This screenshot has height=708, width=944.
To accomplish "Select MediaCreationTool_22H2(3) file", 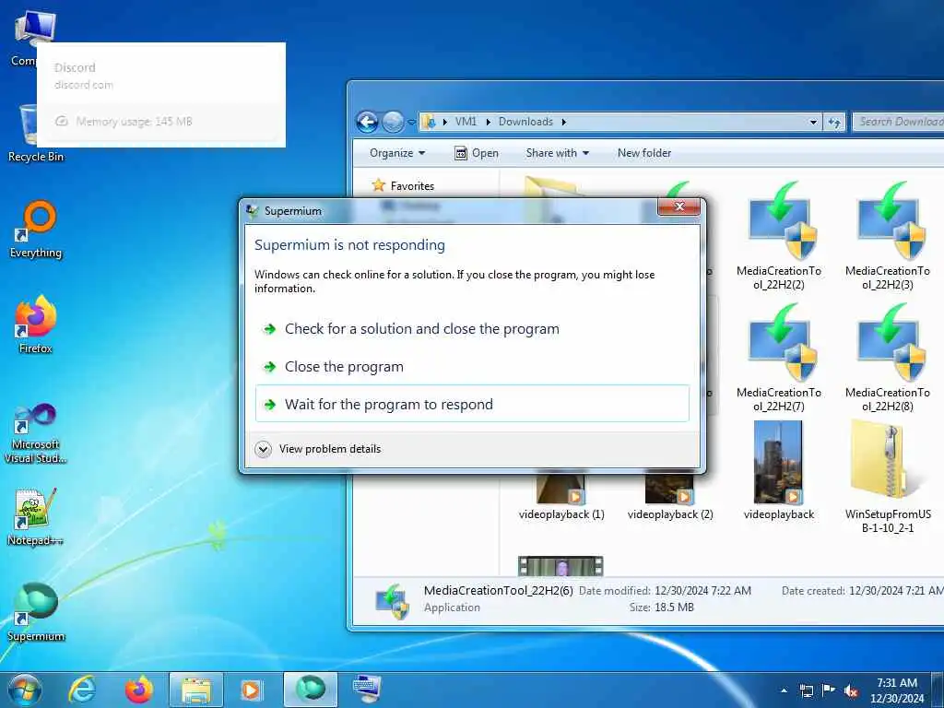I will 888,236.
